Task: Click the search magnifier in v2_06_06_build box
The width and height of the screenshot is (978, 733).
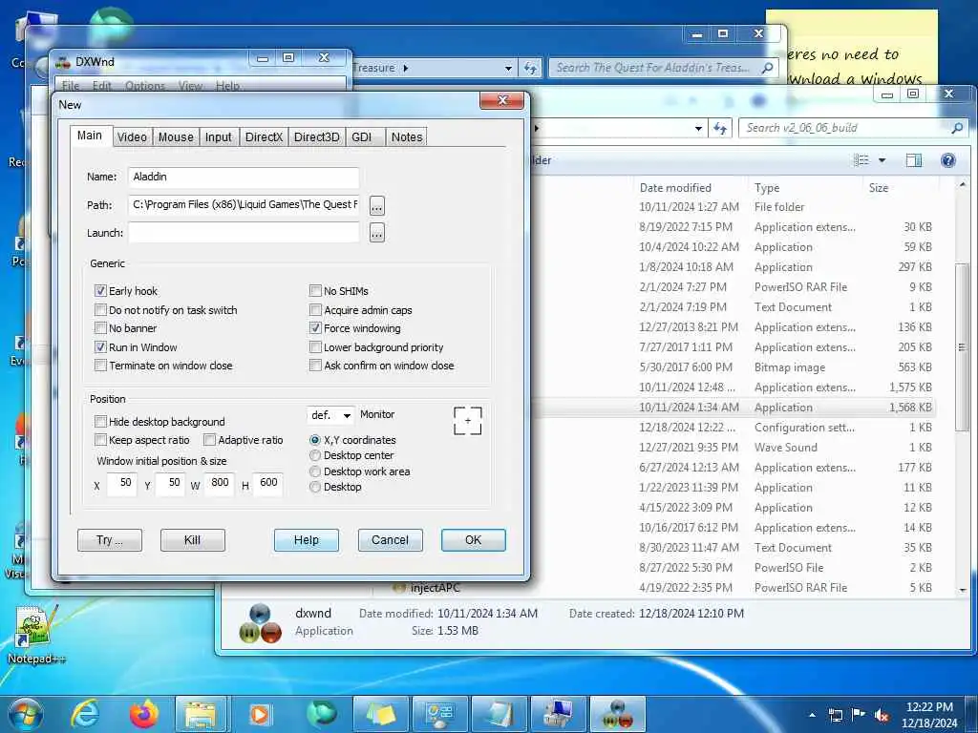Action: 957,128
